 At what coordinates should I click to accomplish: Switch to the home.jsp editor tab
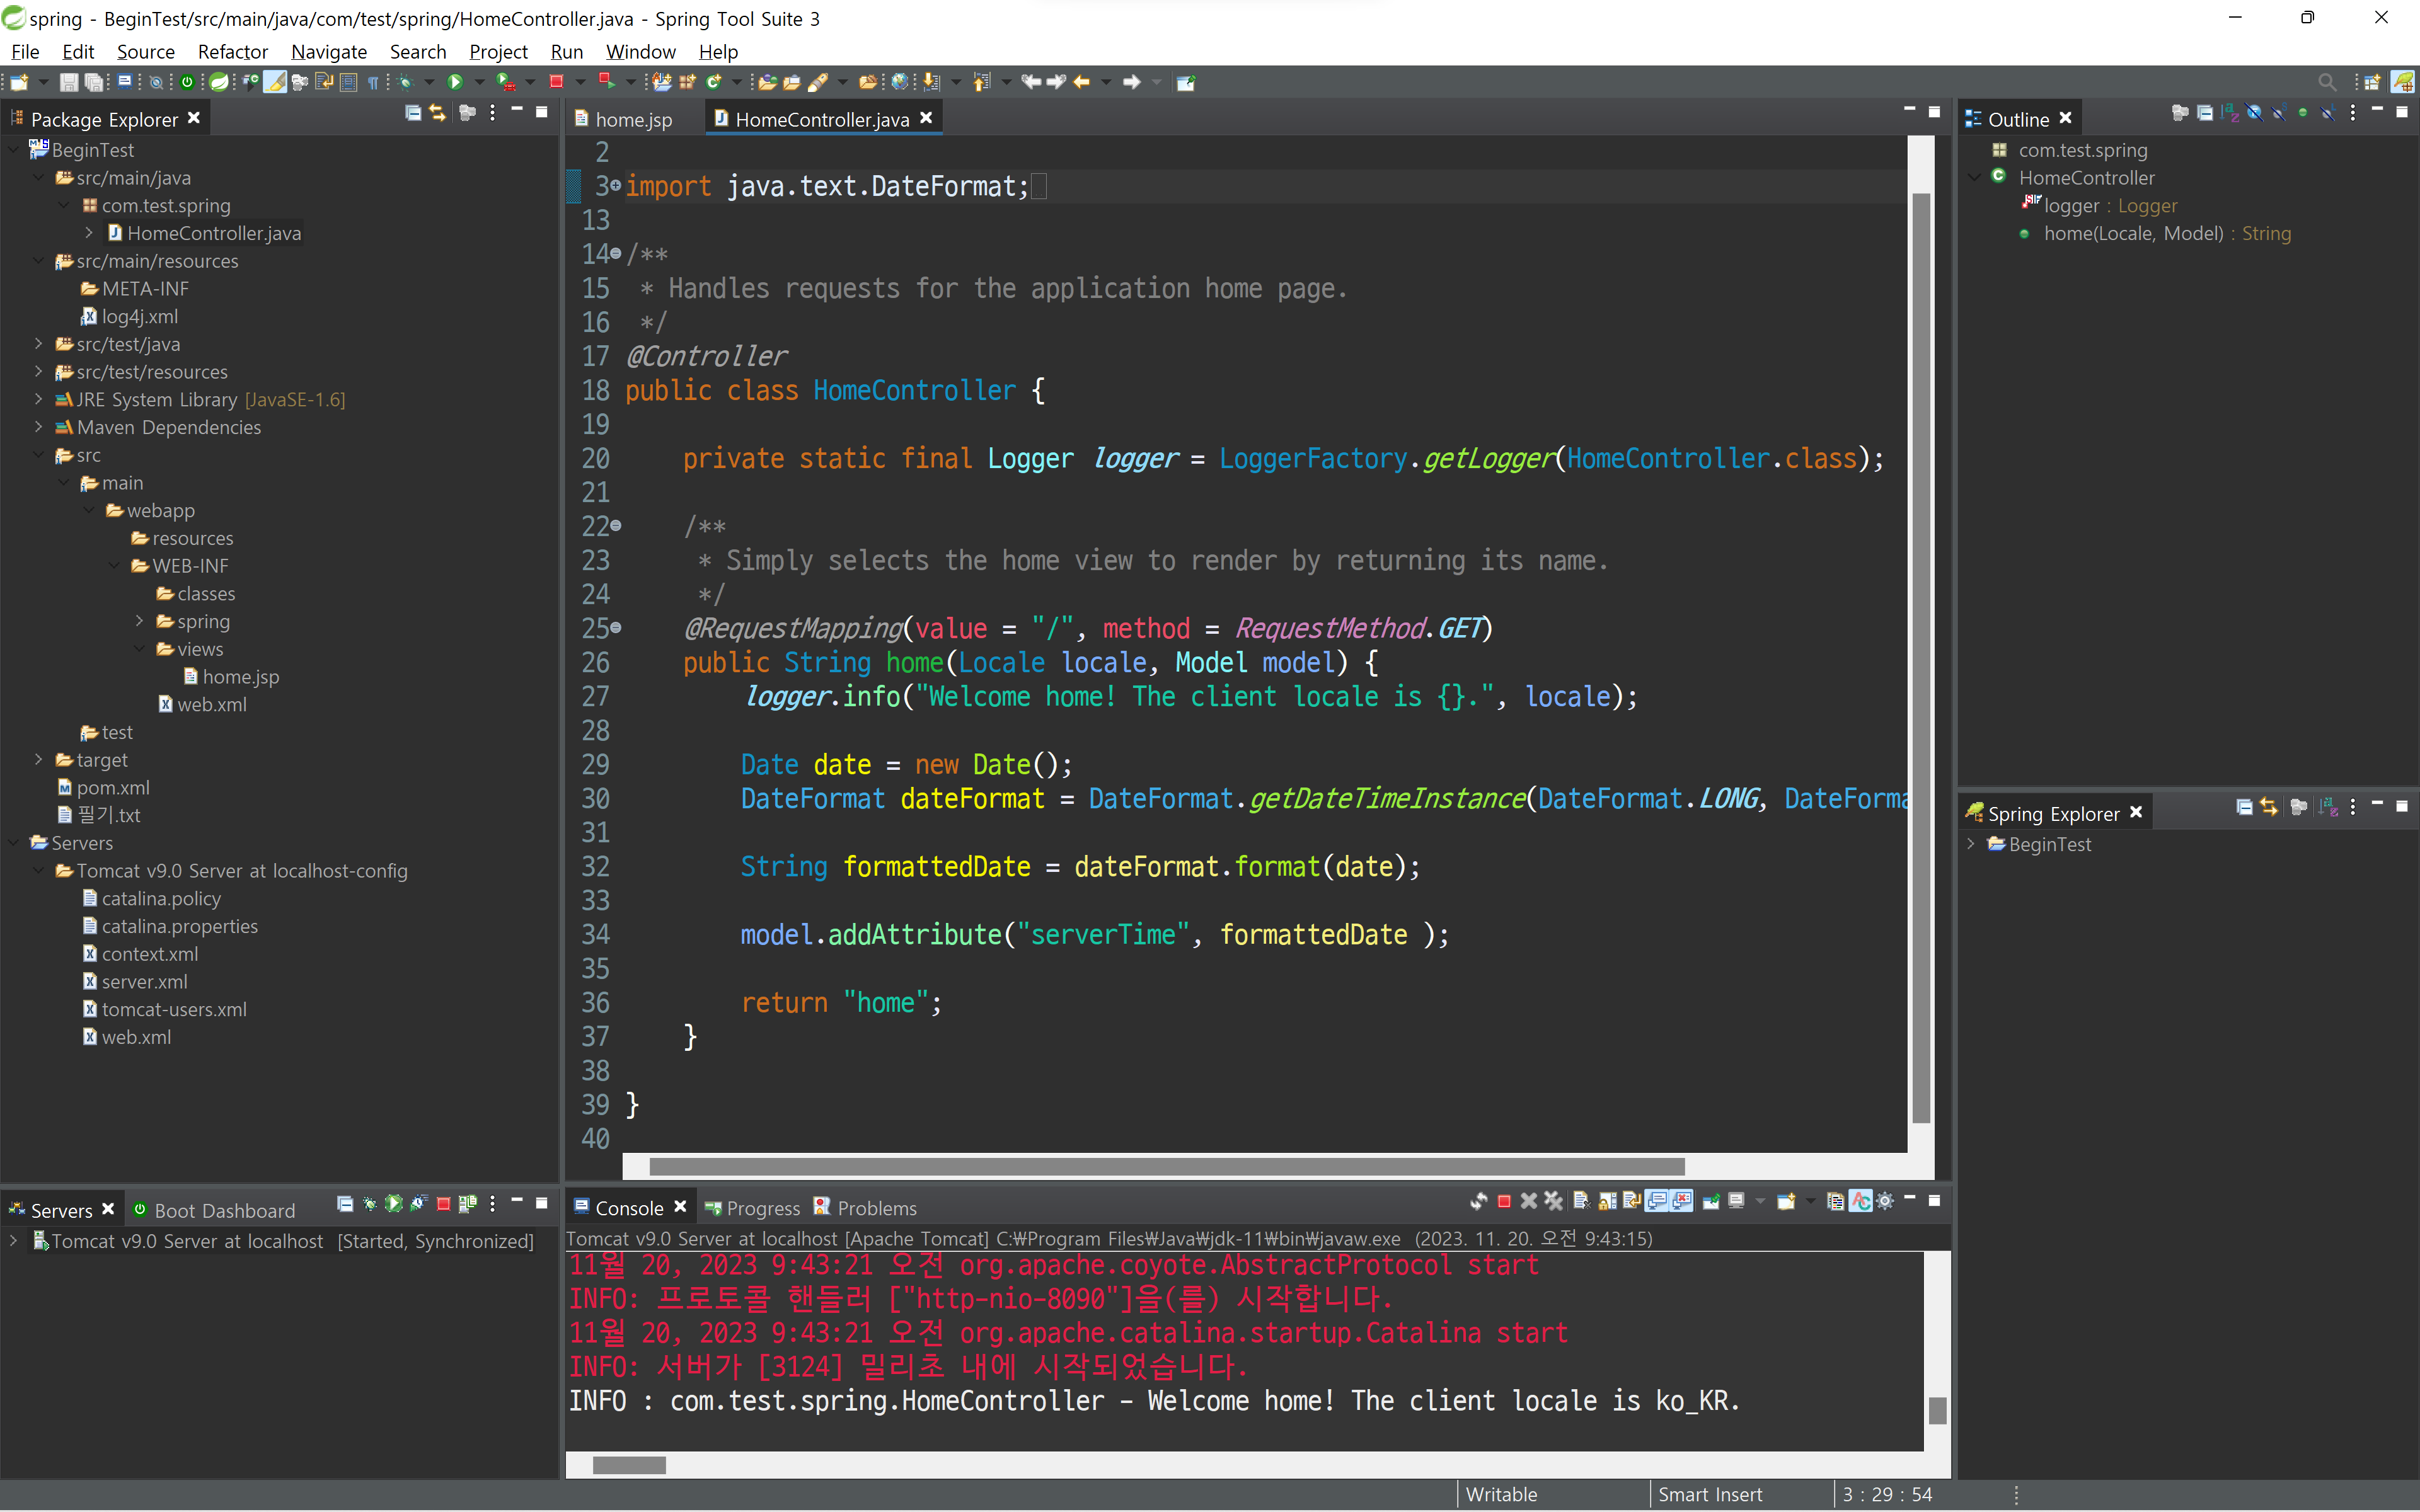624,119
